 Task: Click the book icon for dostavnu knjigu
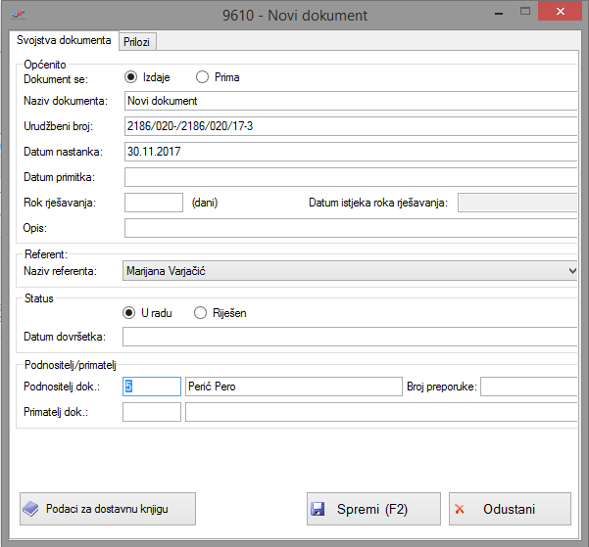[x=31, y=509]
